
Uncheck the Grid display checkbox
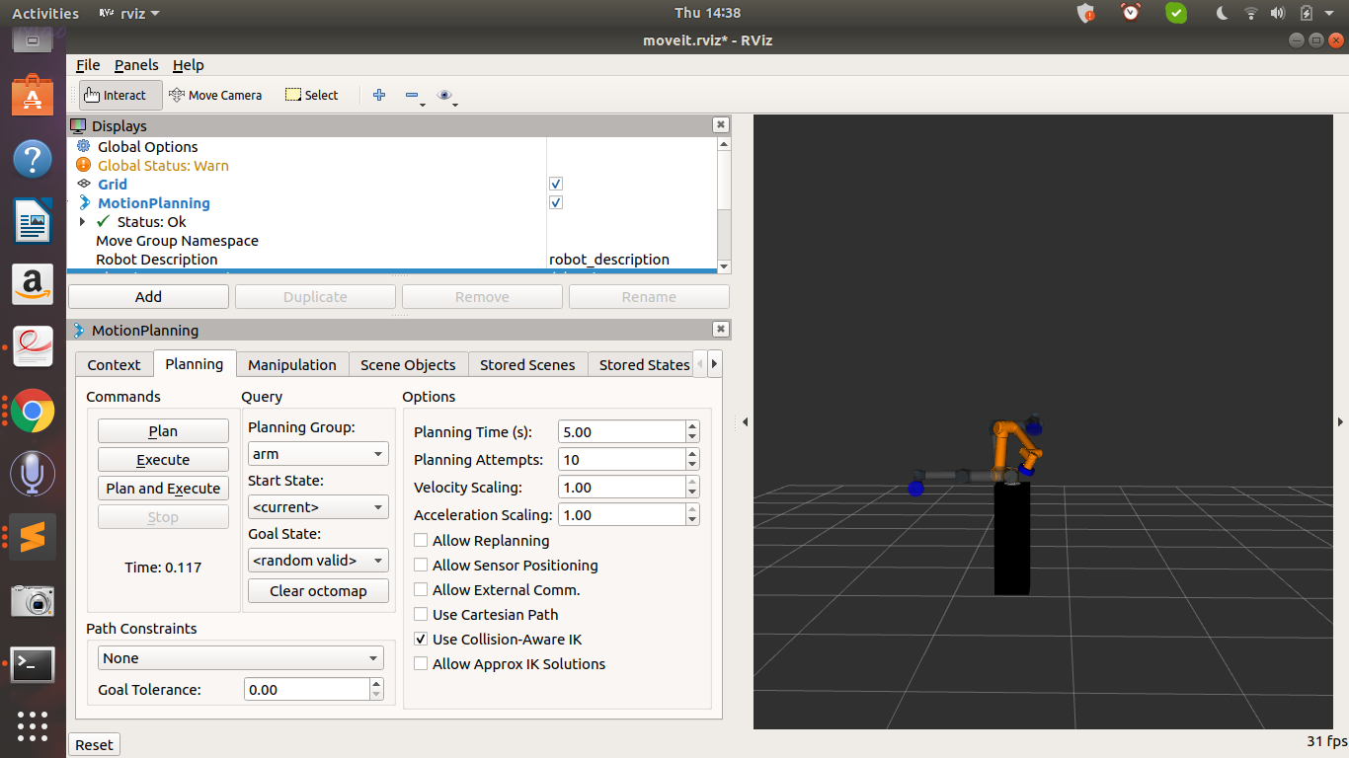[556, 183]
